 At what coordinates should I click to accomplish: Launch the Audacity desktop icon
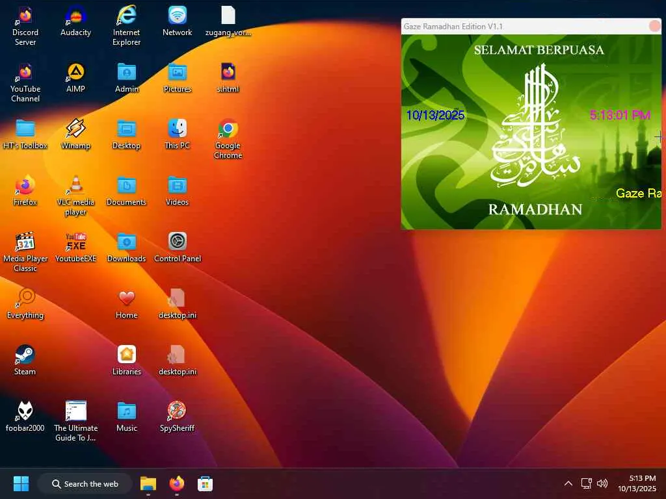(x=75, y=21)
